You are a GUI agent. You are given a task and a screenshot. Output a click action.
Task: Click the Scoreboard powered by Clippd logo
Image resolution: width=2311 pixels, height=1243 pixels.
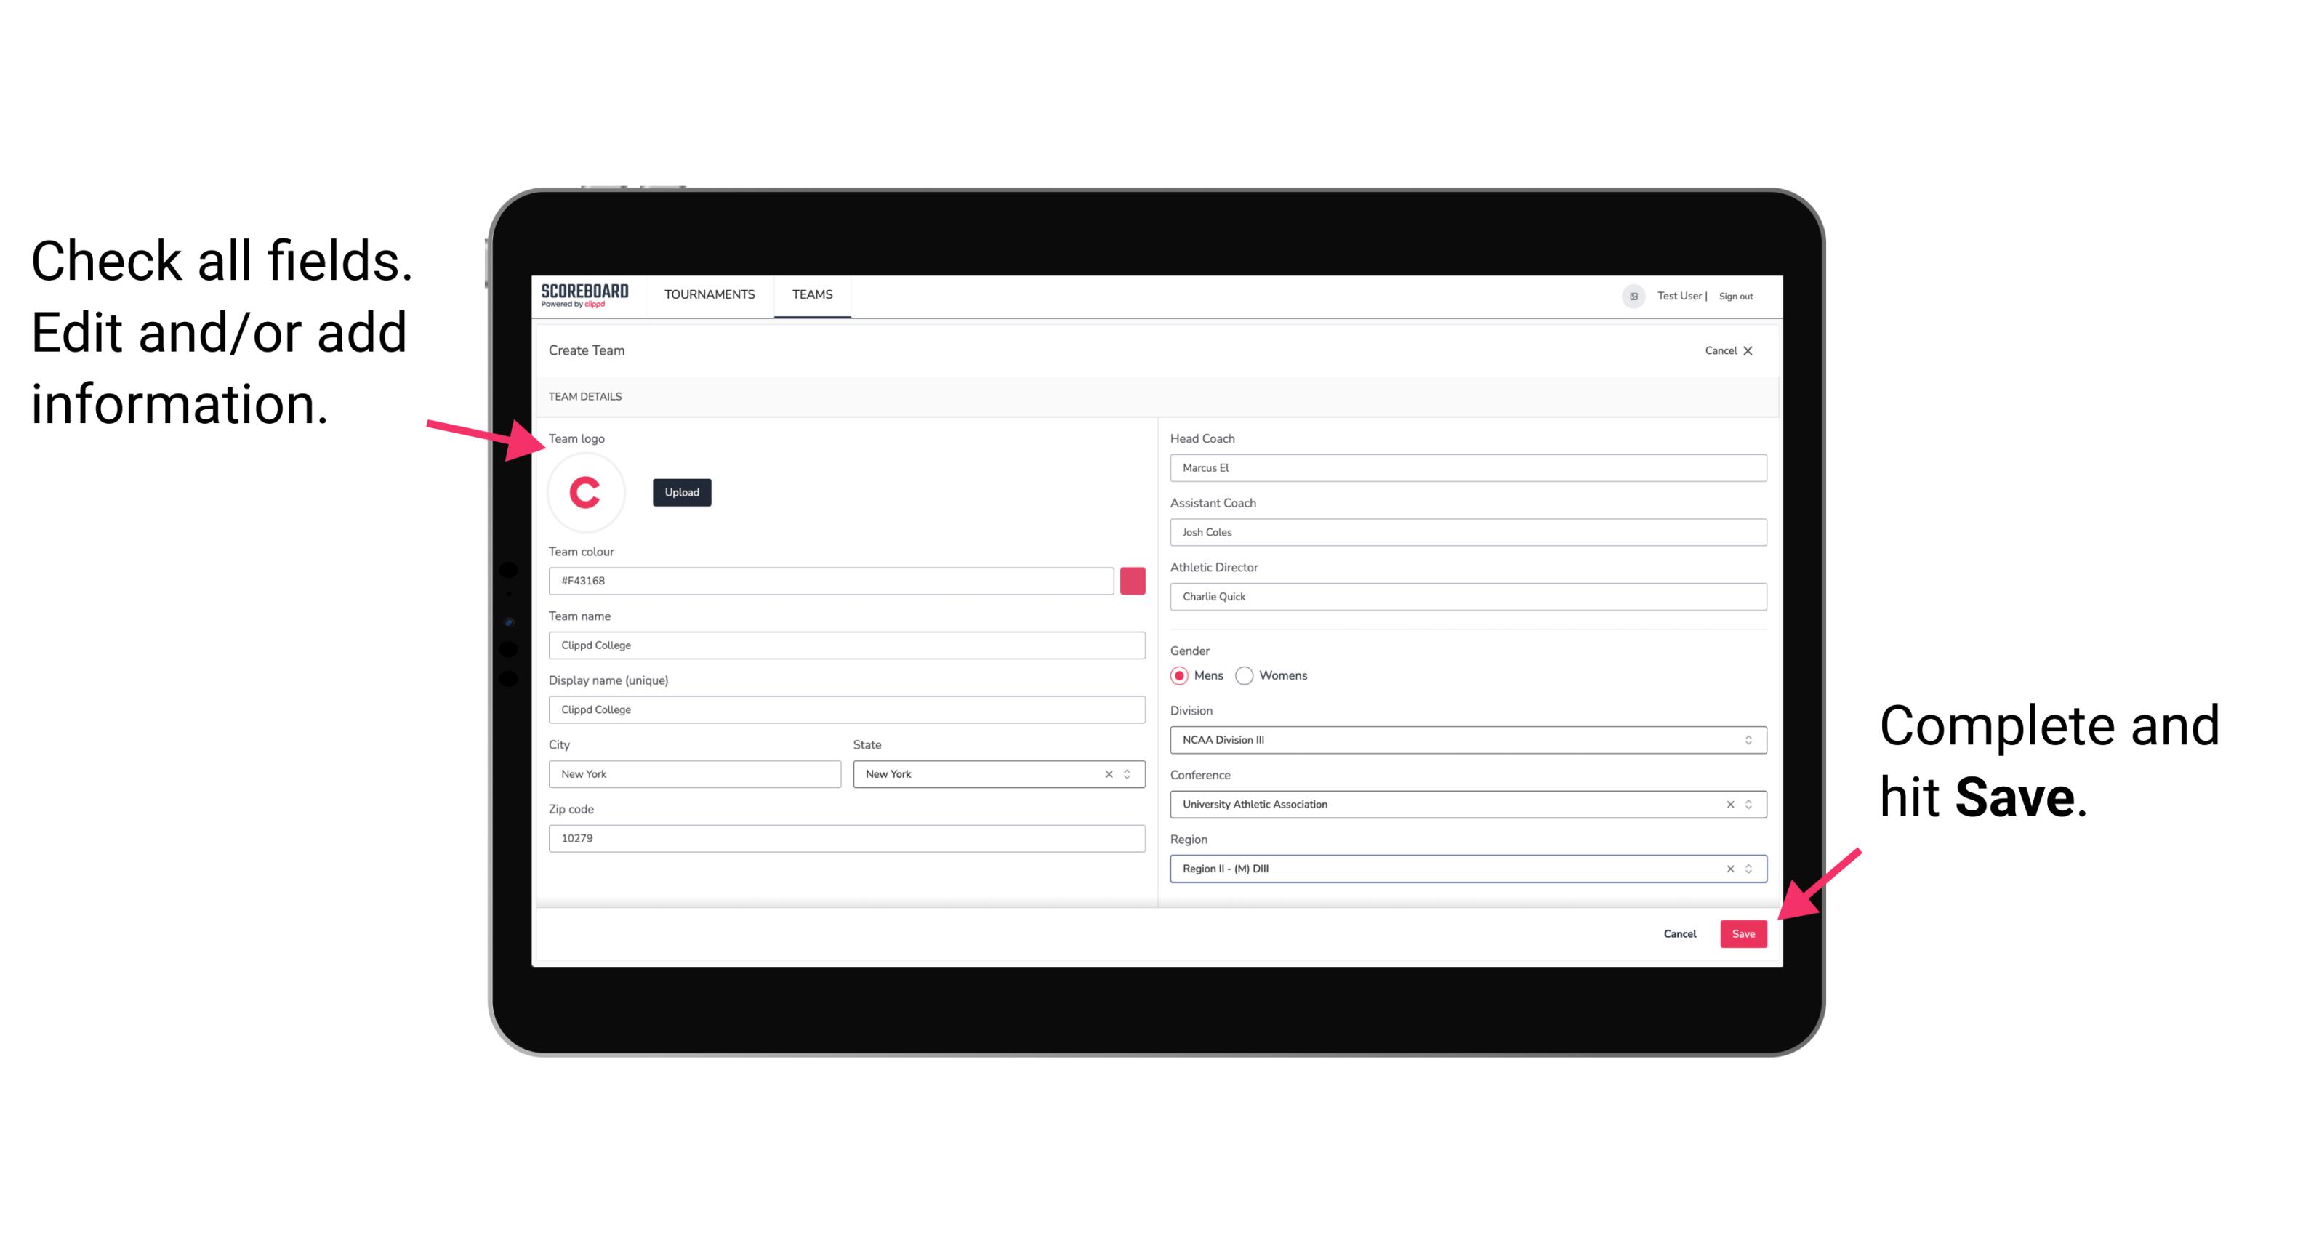[587, 294]
